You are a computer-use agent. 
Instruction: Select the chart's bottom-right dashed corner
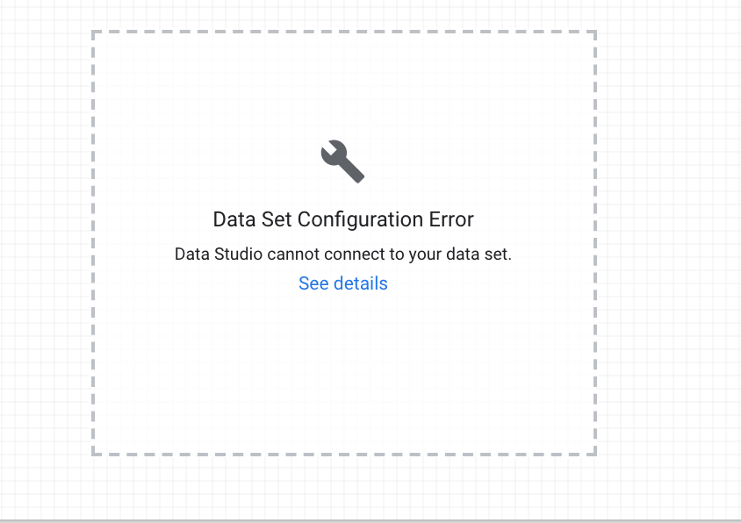click(x=595, y=454)
